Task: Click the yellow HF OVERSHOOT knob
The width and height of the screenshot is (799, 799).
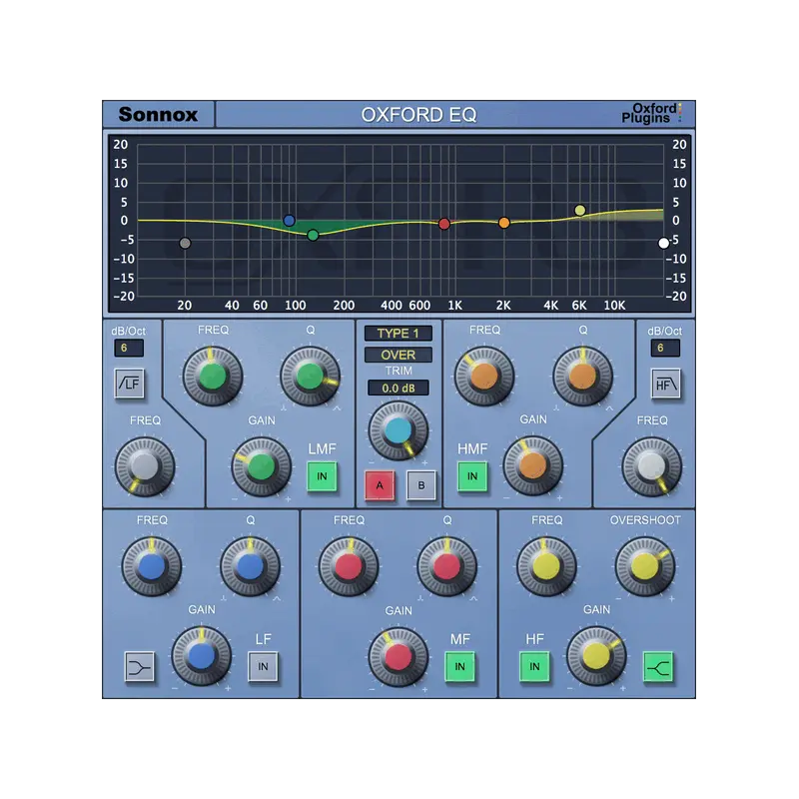Action: [x=645, y=566]
